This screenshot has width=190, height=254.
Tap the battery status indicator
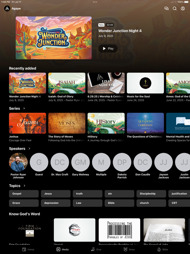click(186, 2)
